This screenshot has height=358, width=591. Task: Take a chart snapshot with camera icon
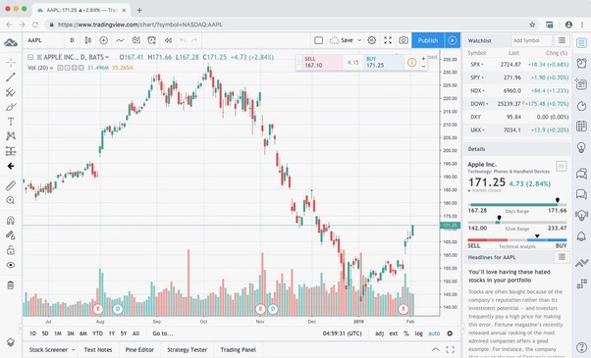coord(403,40)
